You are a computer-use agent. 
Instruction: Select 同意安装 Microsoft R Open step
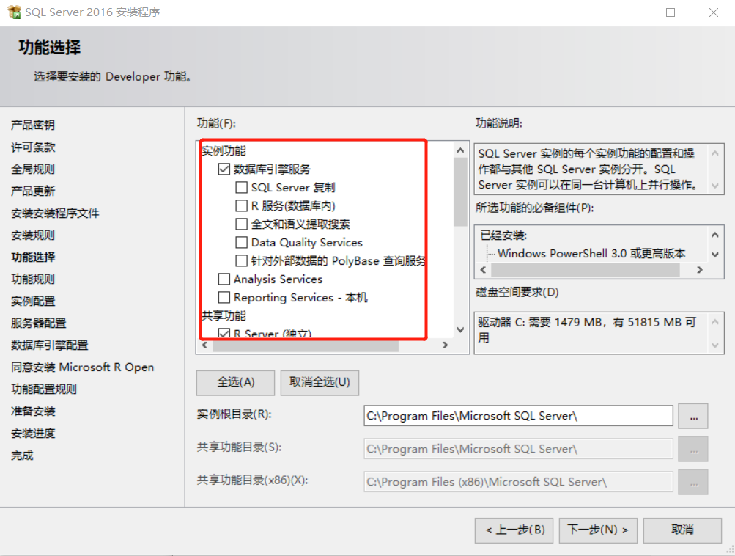[83, 367]
